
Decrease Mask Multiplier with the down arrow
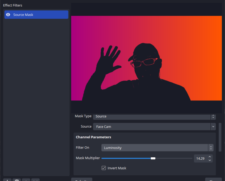click(210, 160)
